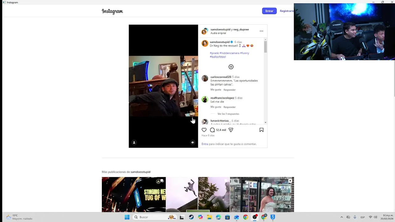395x222 pixels.
Task: Show tagged people icon on video
Action: 134,142
